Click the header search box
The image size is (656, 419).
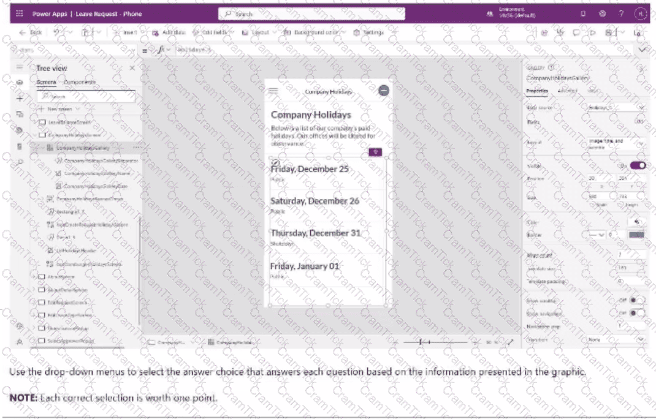click(311, 14)
